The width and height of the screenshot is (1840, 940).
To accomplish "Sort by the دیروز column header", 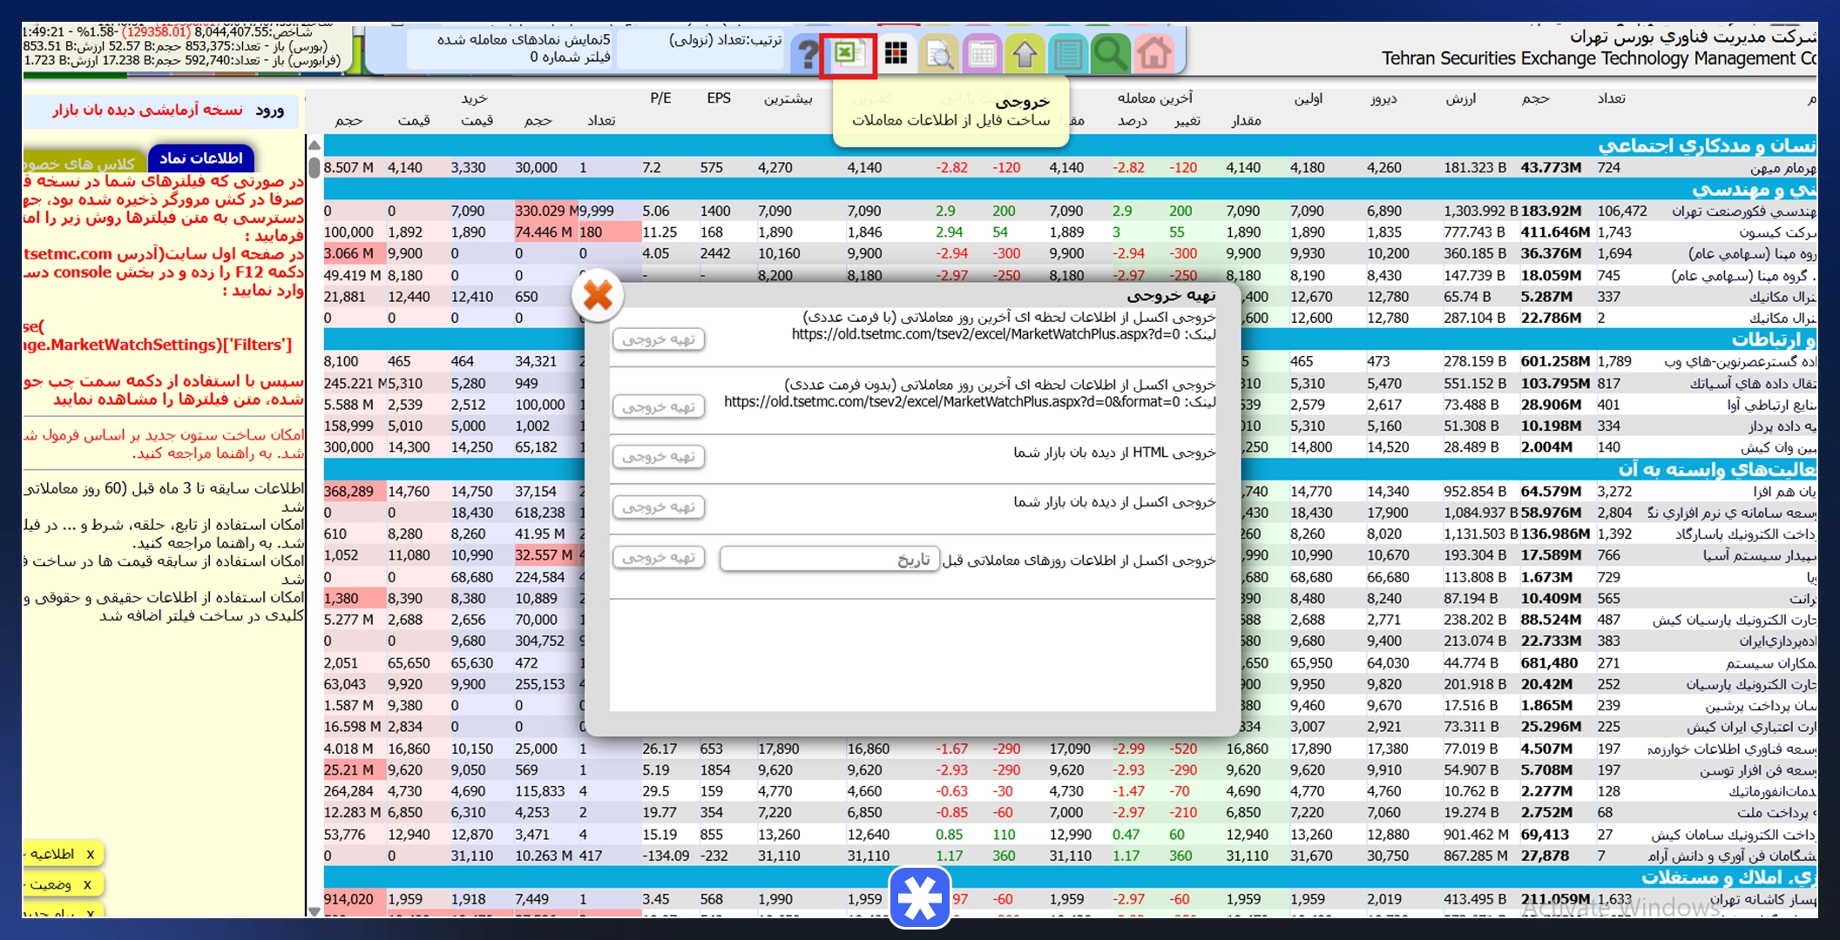I will [x=1383, y=98].
